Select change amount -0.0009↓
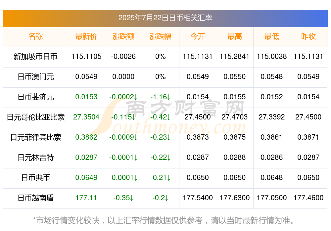 [x=123, y=137]
